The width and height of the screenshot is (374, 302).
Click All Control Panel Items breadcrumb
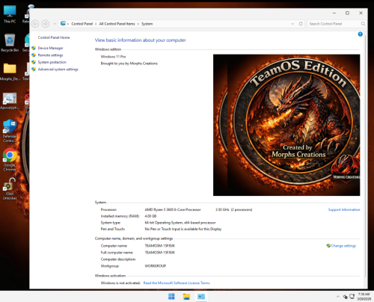(117, 24)
